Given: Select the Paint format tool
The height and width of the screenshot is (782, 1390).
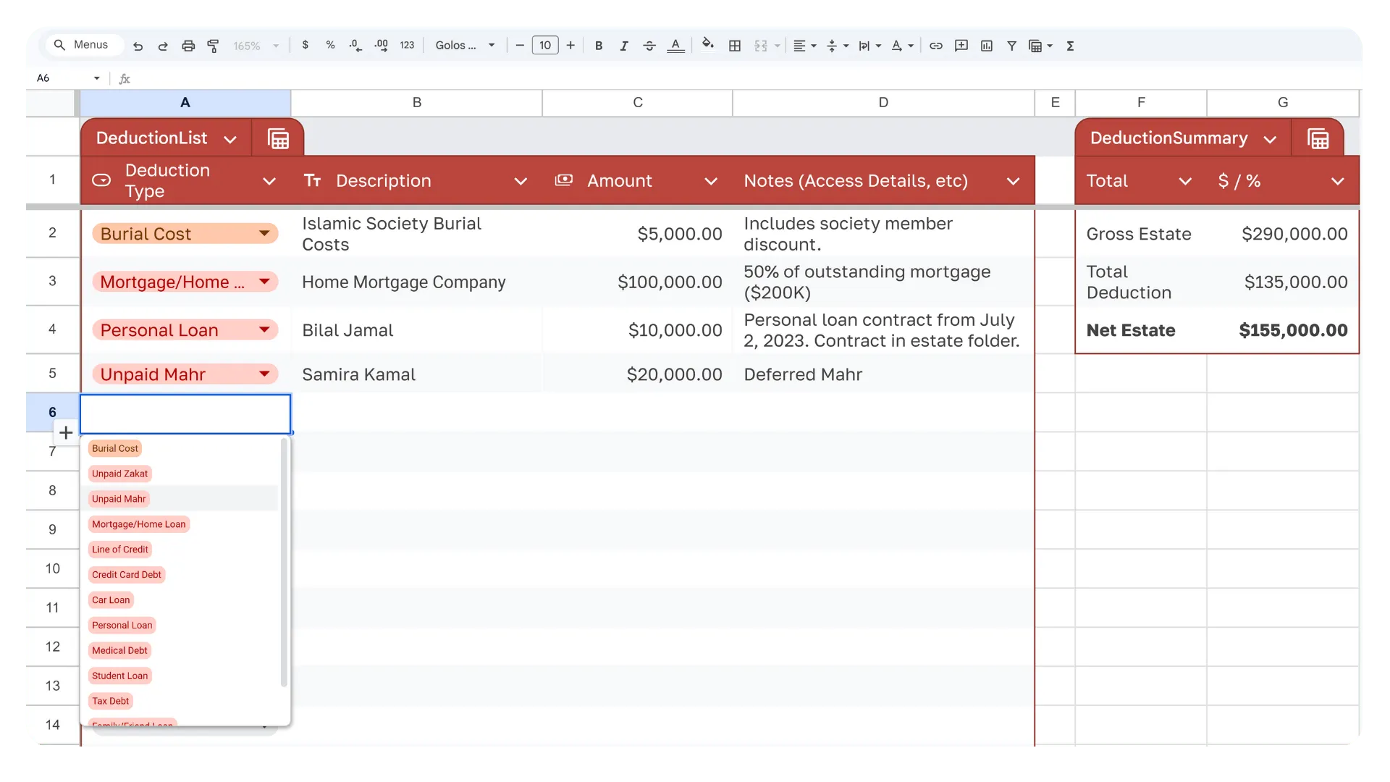Looking at the screenshot, I should (x=213, y=46).
